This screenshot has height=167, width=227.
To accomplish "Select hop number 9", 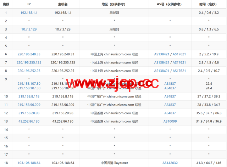I will click(6, 79).
